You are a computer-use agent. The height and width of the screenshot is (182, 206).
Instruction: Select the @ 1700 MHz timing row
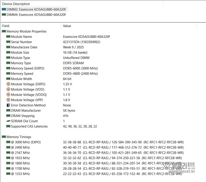94,168
